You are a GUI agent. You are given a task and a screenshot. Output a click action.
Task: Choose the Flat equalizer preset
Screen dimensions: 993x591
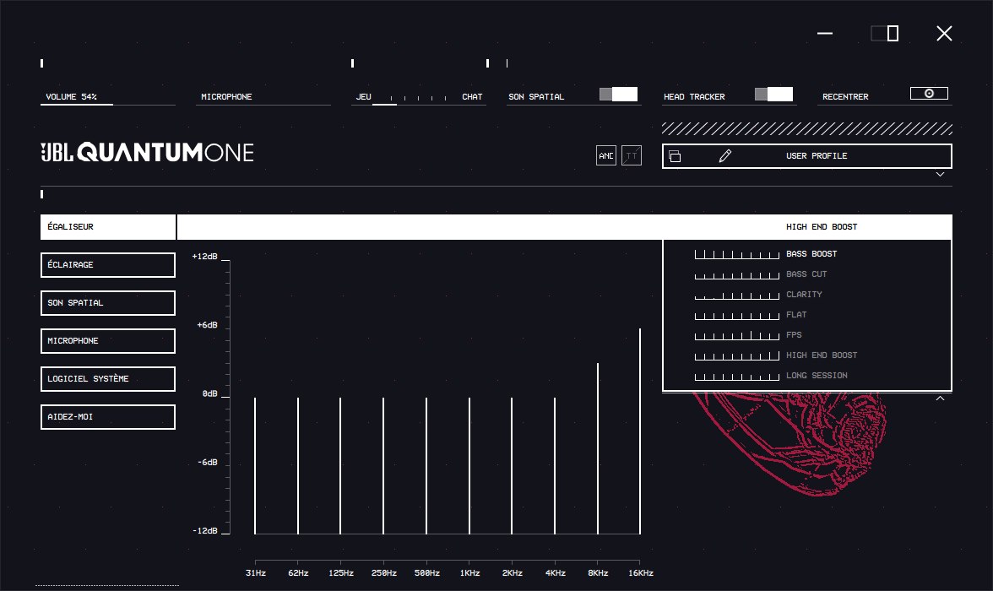[807, 315]
